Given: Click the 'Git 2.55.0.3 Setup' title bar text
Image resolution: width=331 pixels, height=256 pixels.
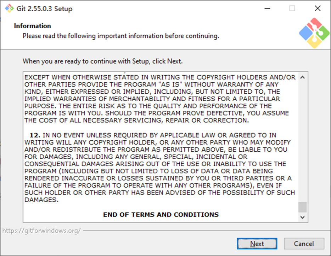Looking at the screenshot, I should coord(44,8).
